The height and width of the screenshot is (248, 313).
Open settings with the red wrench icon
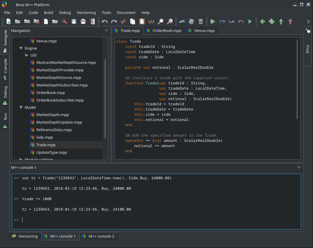[x=65, y=21]
